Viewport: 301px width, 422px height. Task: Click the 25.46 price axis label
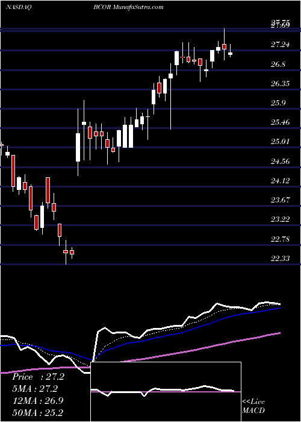click(x=280, y=122)
